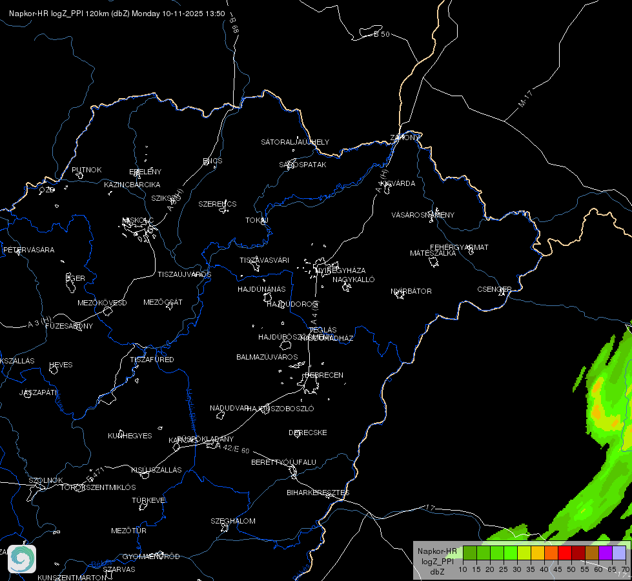Click the 'EDELÉNY' town label
Viewport: 632px width, 581px height.
click(x=145, y=172)
